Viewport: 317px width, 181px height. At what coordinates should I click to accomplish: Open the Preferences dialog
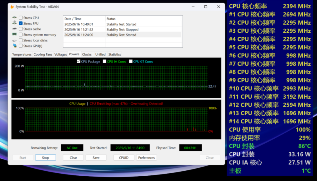click(x=146, y=158)
